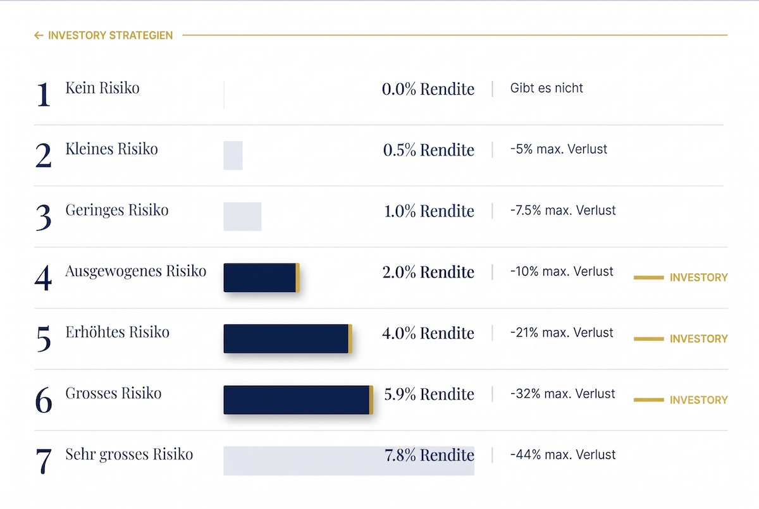The width and height of the screenshot is (759, 509).
Task: Click the 2.0% Rendite text
Action: [x=428, y=273]
